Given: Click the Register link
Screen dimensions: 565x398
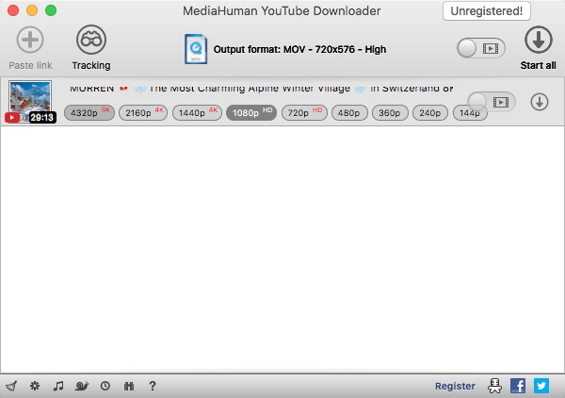Looking at the screenshot, I should (x=455, y=386).
